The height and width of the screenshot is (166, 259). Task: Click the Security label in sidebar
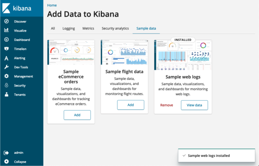(x=20, y=85)
